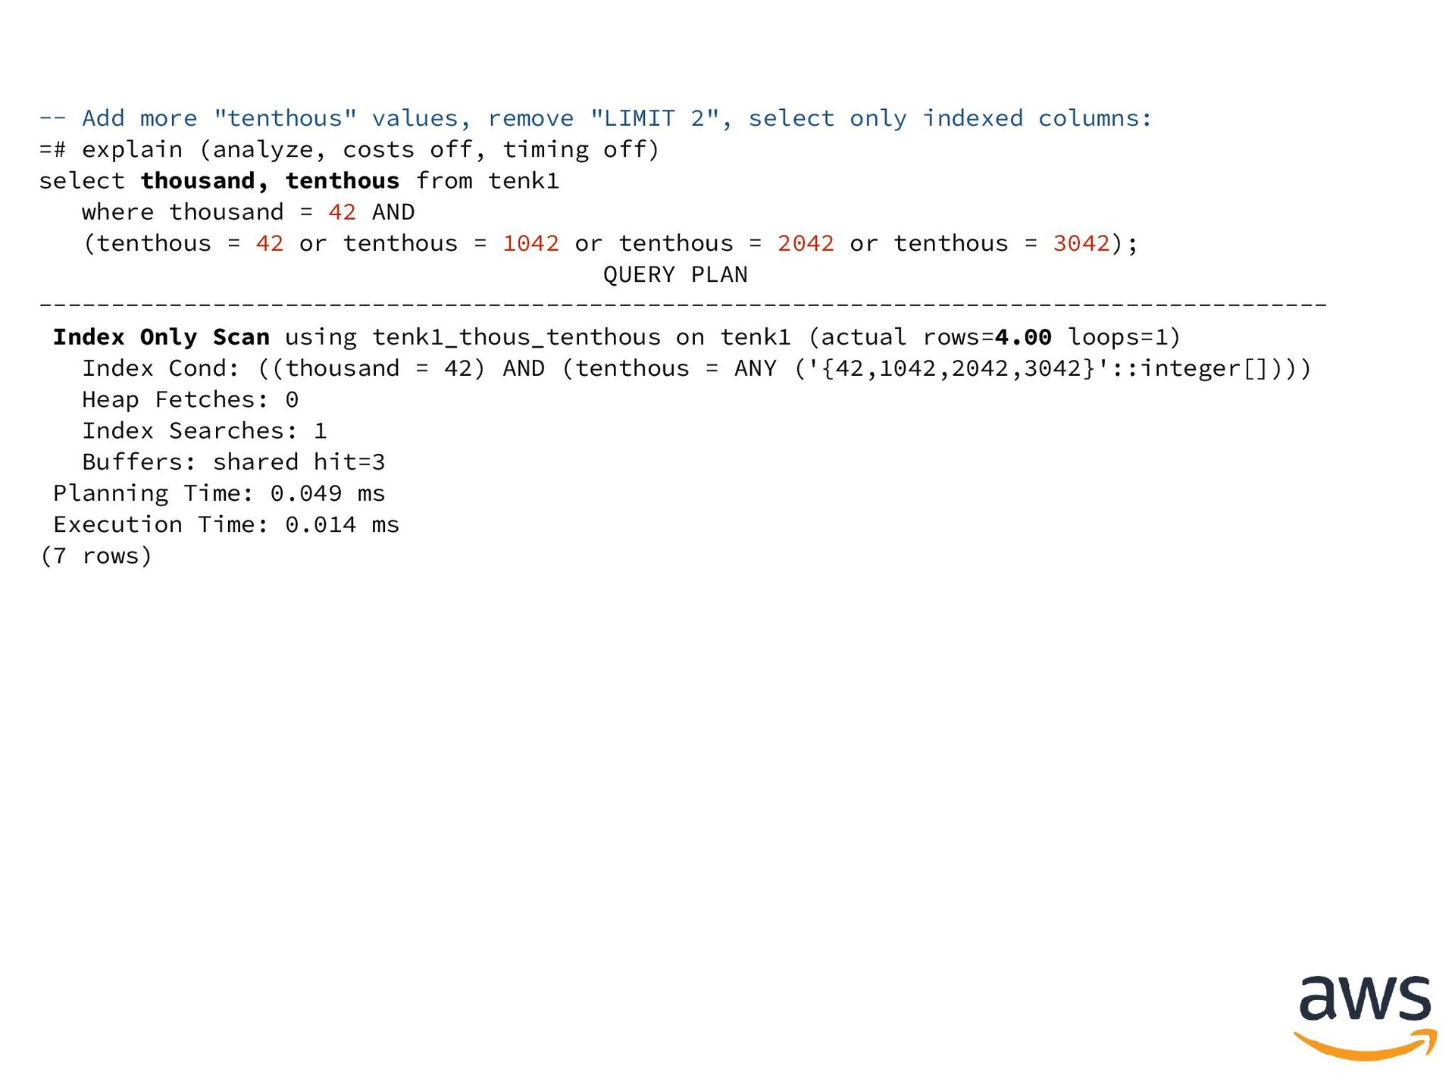Screen dimensions: 1455x1091
Task: Click the bold 'Index Only Scan' text
Action: pos(161,337)
